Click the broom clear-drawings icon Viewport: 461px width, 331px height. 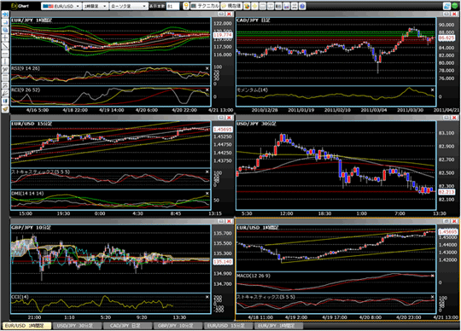coord(5,109)
